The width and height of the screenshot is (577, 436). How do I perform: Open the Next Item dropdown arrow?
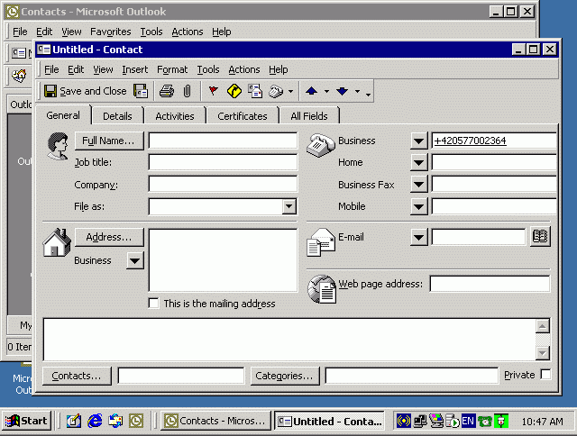click(357, 91)
